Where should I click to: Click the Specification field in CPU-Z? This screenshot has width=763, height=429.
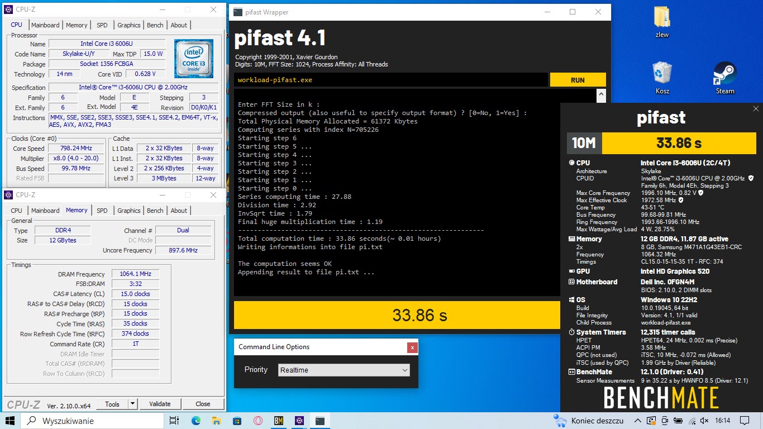(133, 88)
